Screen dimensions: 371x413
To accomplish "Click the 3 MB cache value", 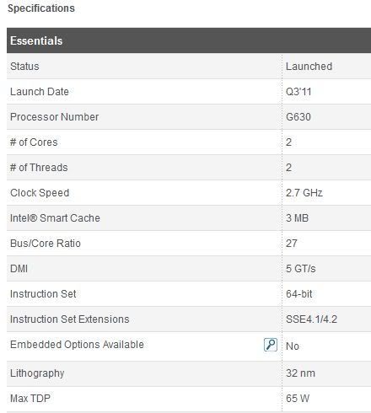I will pos(297,218).
